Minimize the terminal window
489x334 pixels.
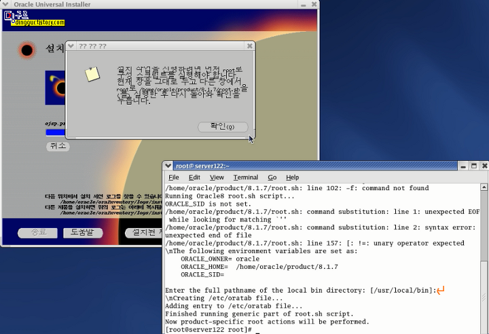(463, 166)
